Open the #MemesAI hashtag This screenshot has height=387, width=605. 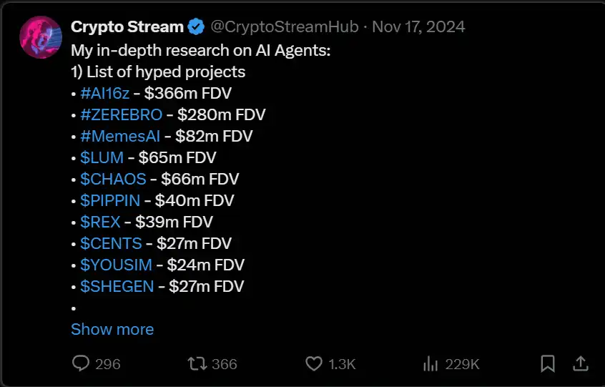(x=120, y=136)
